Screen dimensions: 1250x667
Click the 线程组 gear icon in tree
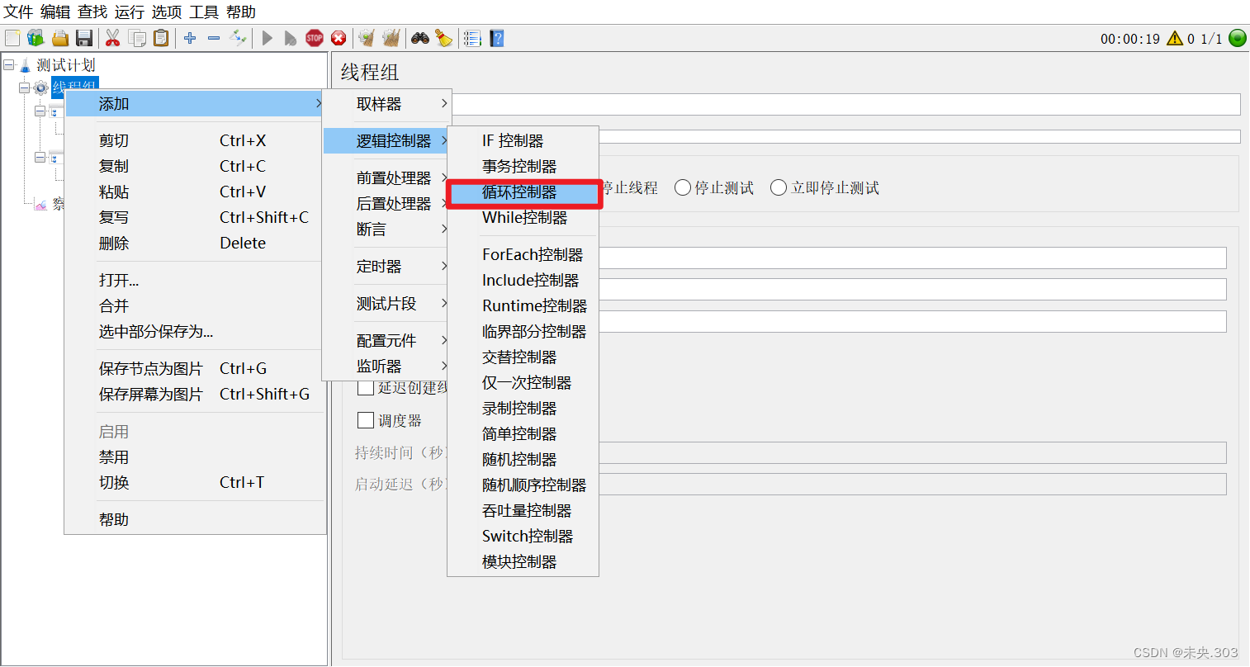(x=40, y=88)
